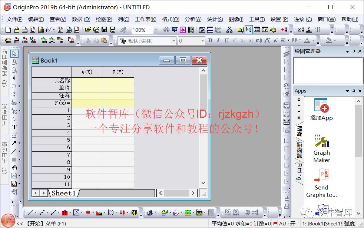Click the 长名称 row label
This screenshot has width=364, height=228.
[x=52, y=80]
